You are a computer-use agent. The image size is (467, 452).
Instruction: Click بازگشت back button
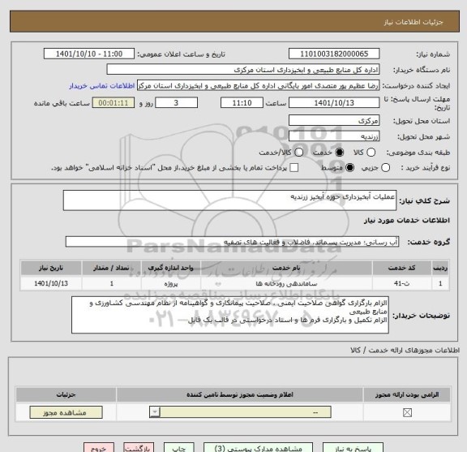click(x=139, y=448)
